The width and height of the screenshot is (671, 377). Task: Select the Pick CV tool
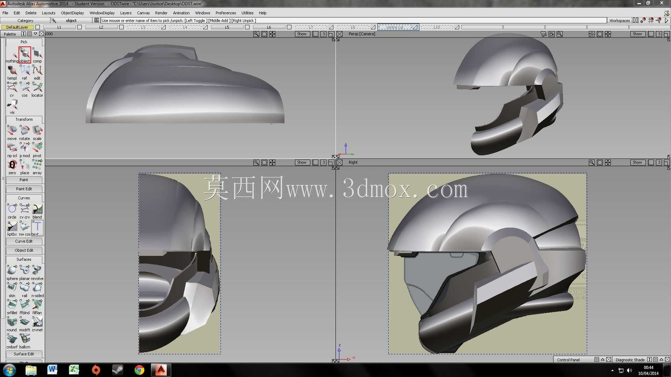[x=12, y=90]
